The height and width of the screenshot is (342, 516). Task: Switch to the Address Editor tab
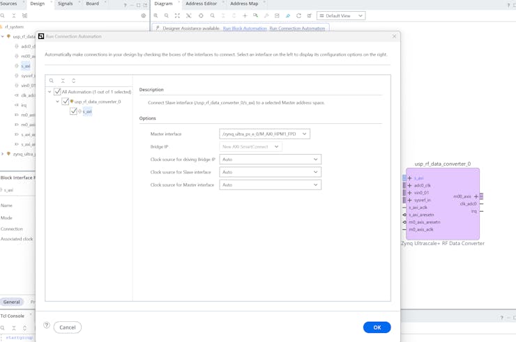(201, 3)
